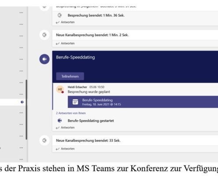Click Antworten under 'Berufe-Speeddating gestartet'
Viewport: 218px width, 176px height.
pyautogui.click(x=65, y=128)
